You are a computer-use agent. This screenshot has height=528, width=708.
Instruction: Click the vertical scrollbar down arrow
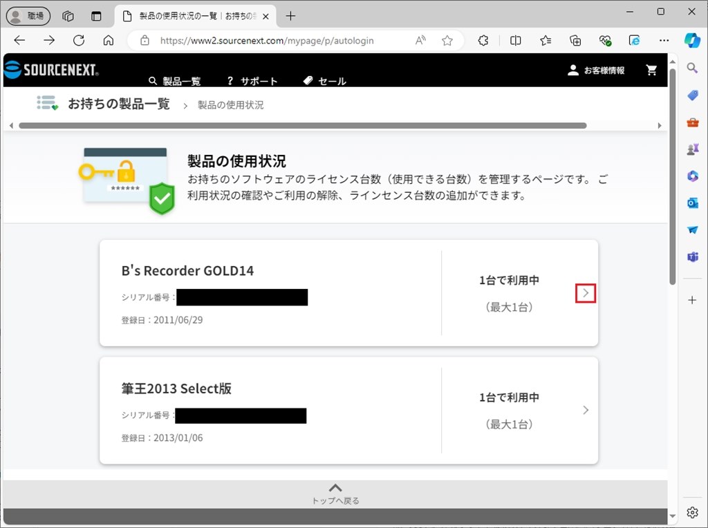672,516
